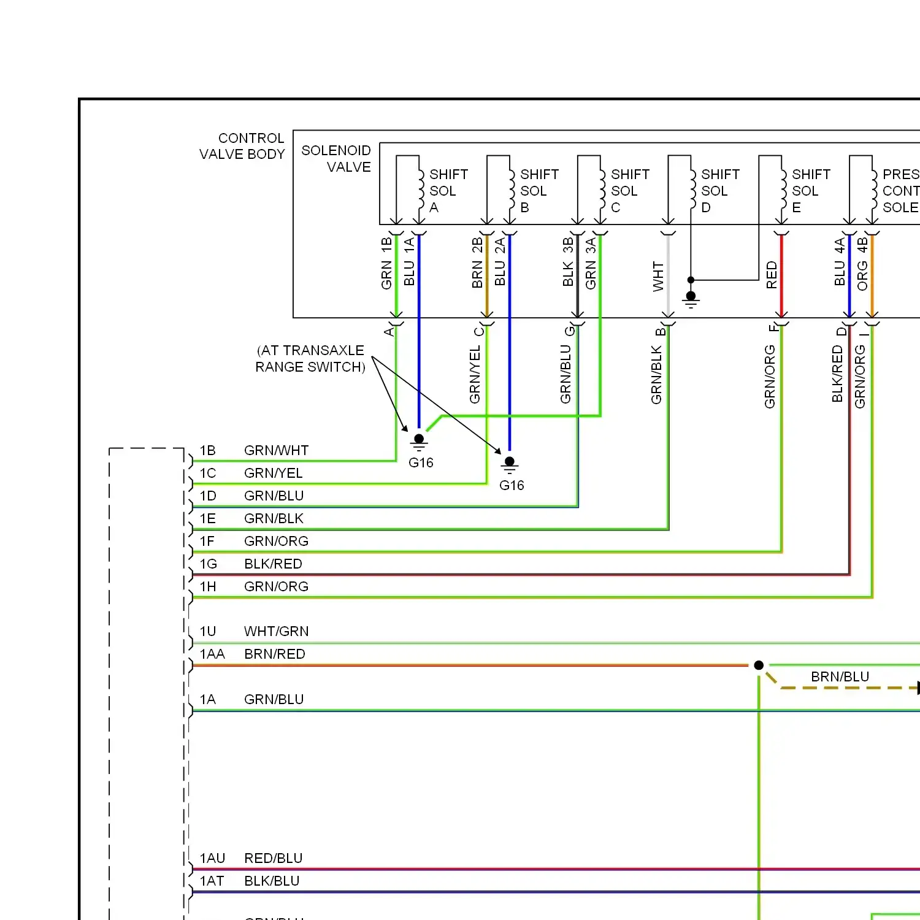Click "BLK/RED" in the 1G row
920x920 pixels.
(x=273, y=564)
